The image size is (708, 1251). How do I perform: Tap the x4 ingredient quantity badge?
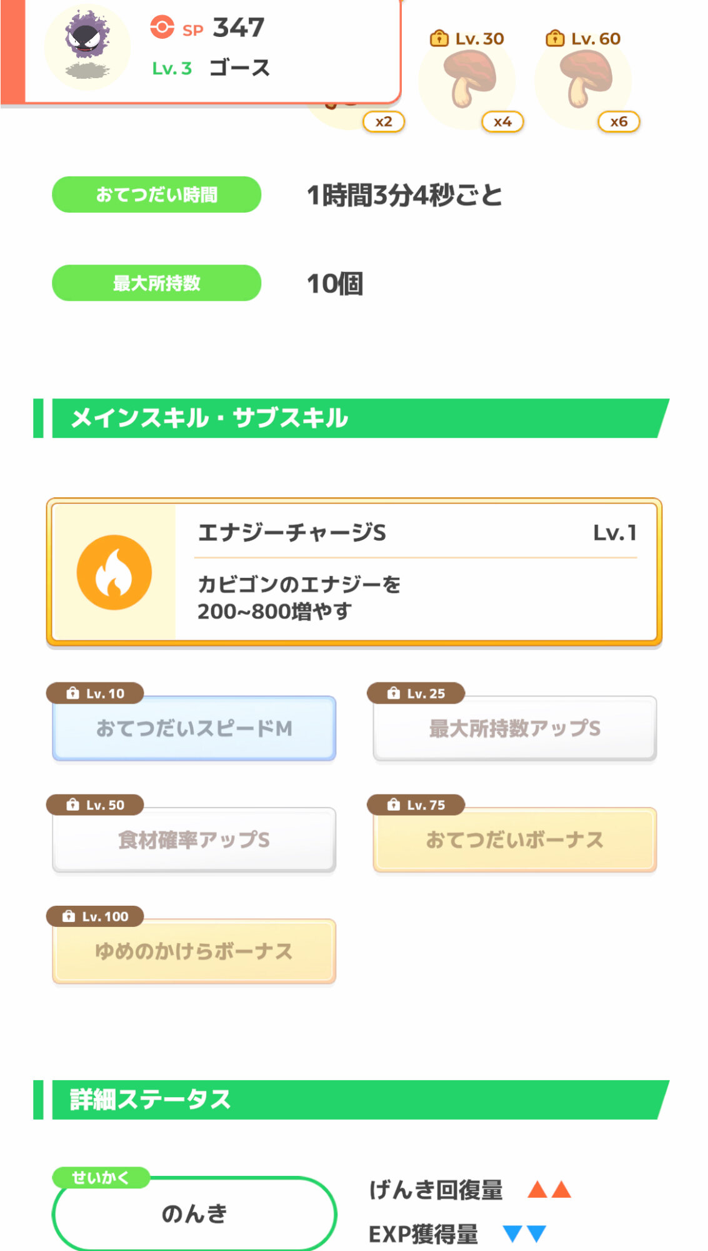click(x=502, y=122)
